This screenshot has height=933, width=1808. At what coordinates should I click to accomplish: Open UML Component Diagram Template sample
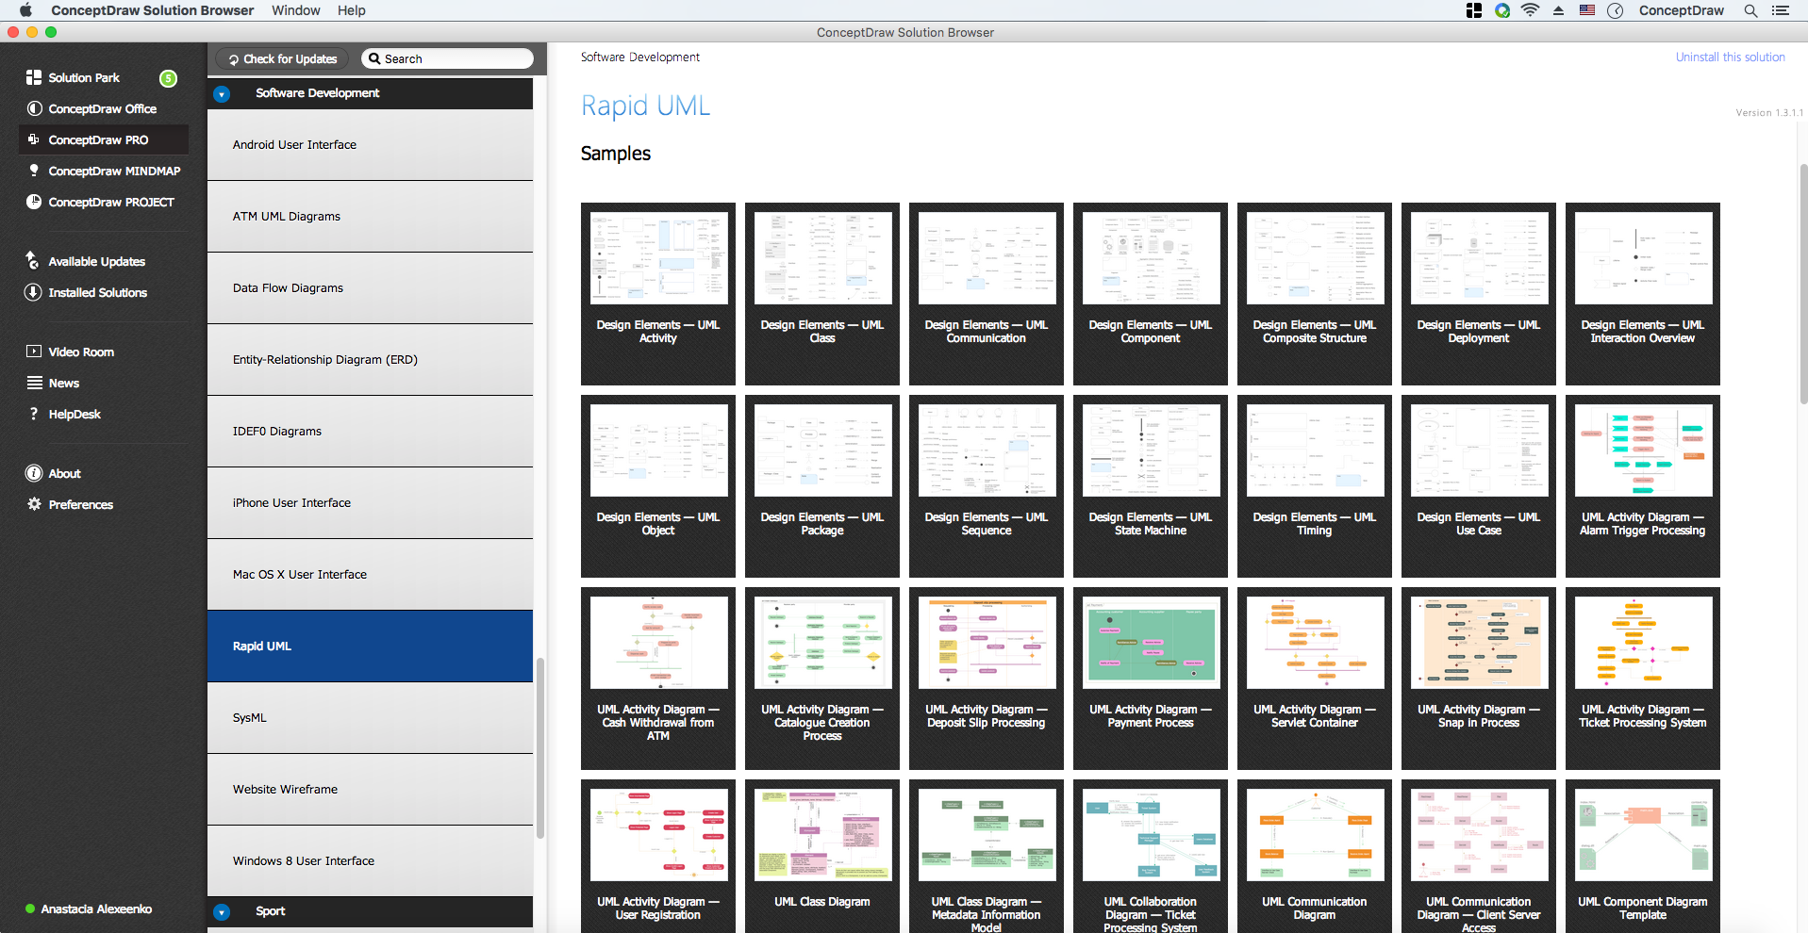click(1643, 857)
